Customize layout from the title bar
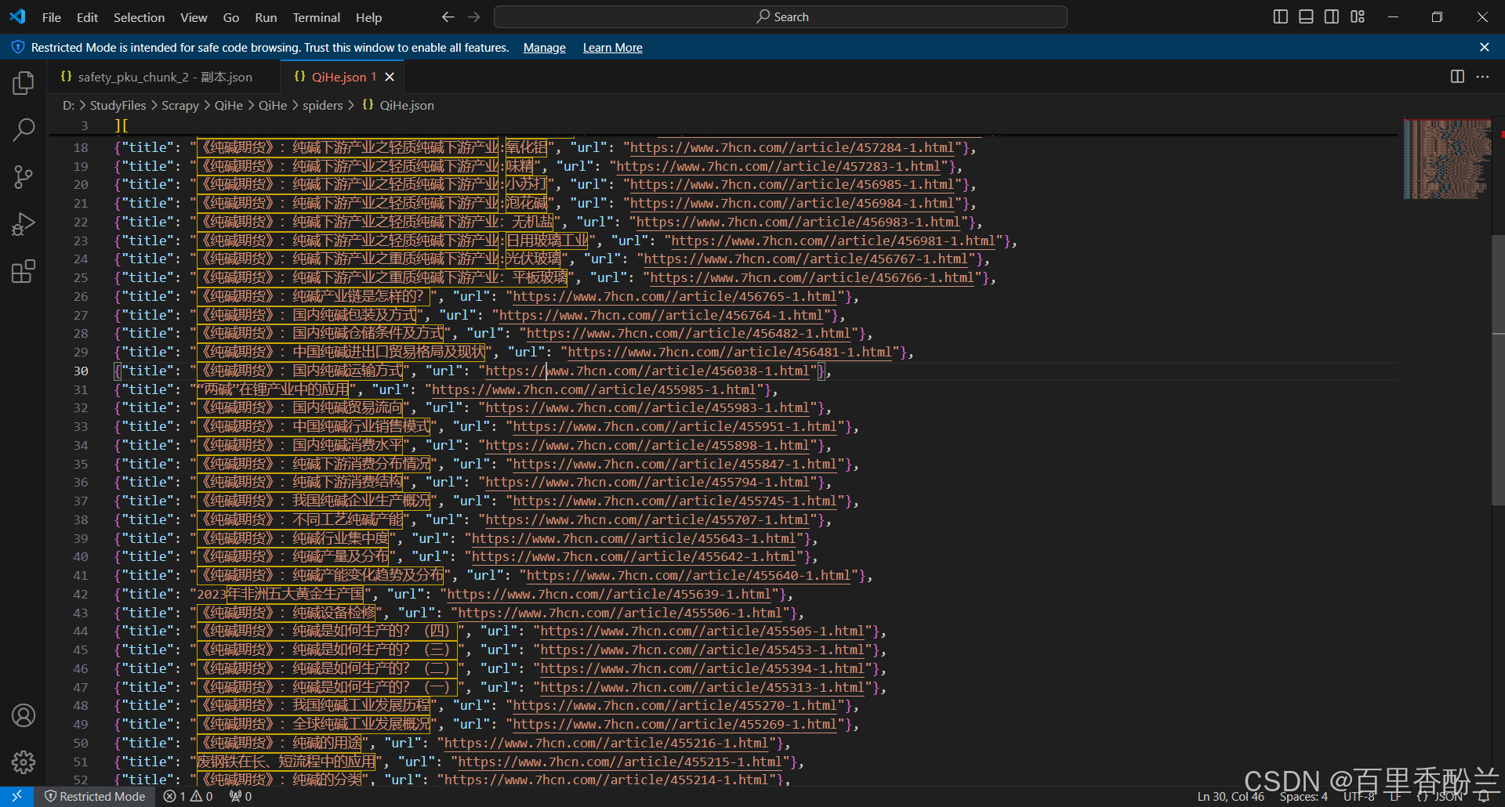1505x807 pixels. pyautogui.click(x=1358, y=16)
